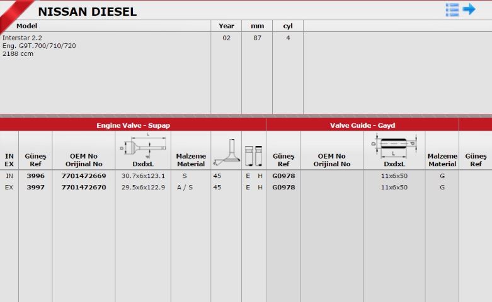The image size is (492, 302).
Task: Click seat angle 45 in IN row
Action: [x=217, y=176]
